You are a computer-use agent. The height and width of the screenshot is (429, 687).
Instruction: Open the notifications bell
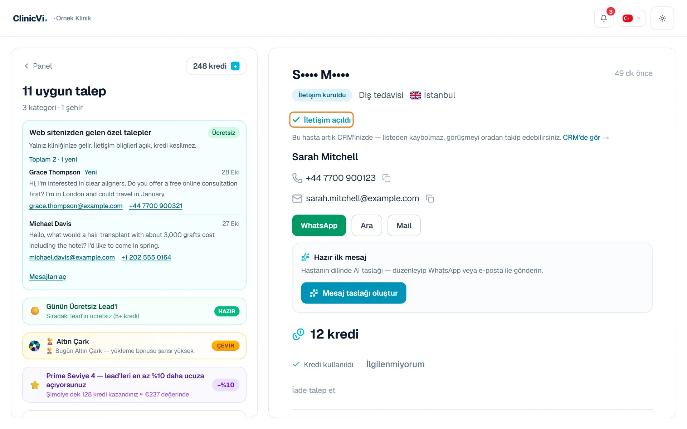[604, 18]
